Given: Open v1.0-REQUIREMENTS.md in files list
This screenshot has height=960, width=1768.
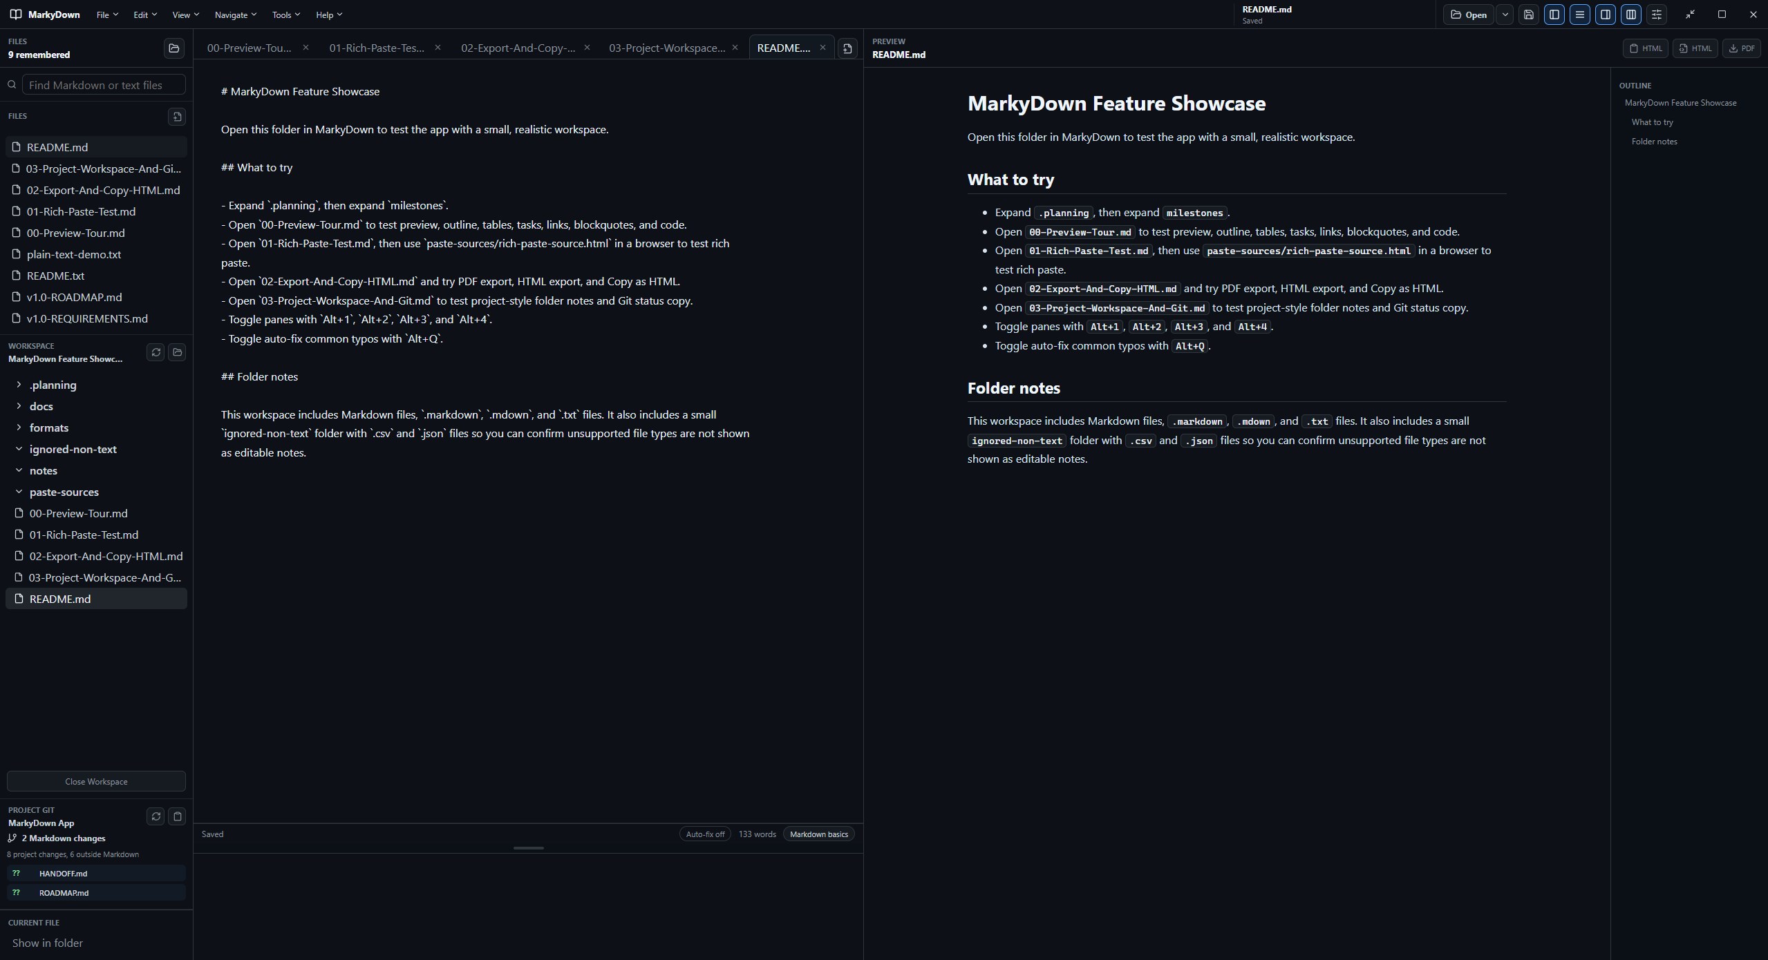Looking at the screenshot, I should click(x=96, y=318).
